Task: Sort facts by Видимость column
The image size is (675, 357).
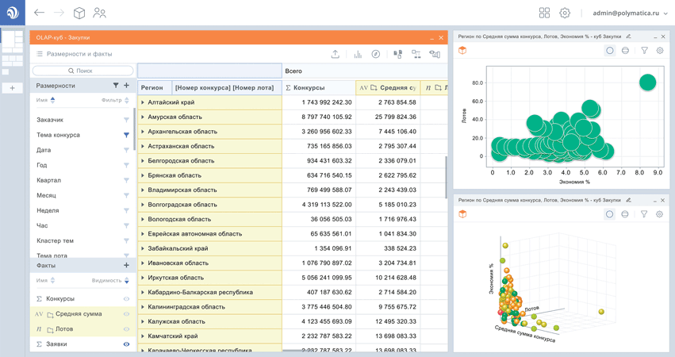Action: click(110, 280)
